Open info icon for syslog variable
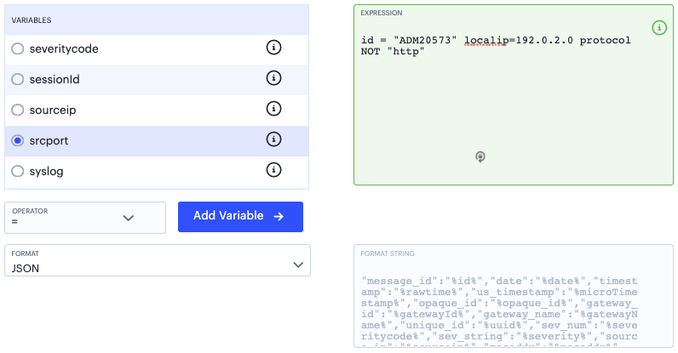Image resolution: width=678 pixels, height=353 pixels. tap(273, 170)
